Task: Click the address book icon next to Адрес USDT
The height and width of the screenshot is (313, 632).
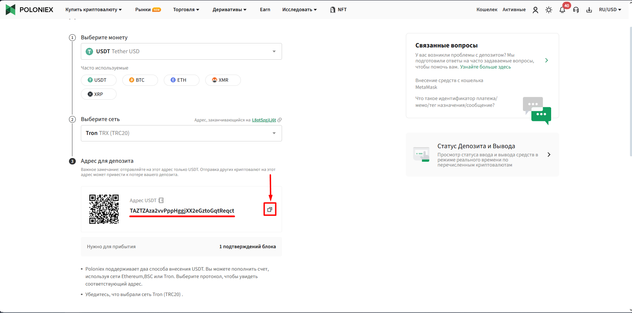Action: pos(161,200)
